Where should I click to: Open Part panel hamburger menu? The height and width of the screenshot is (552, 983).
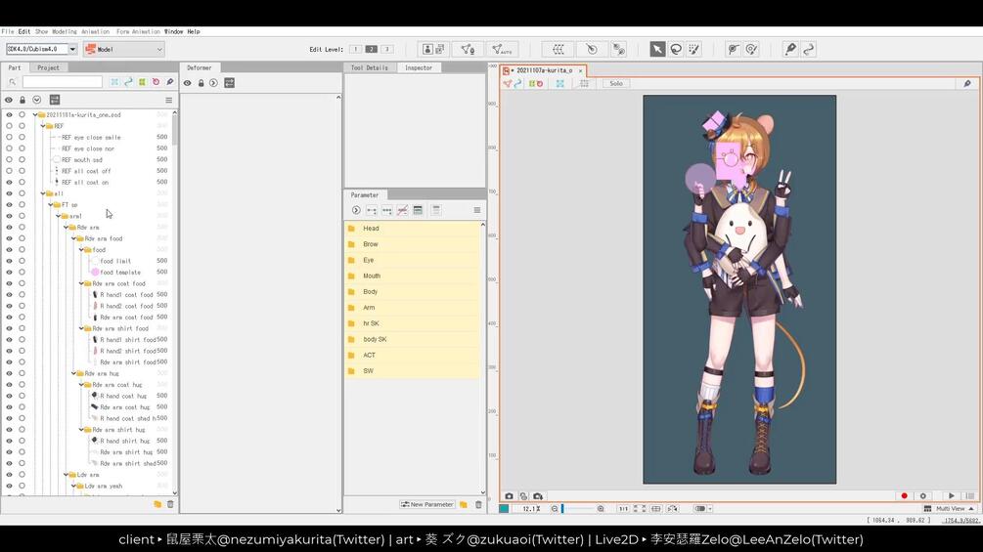click(168, 100)
